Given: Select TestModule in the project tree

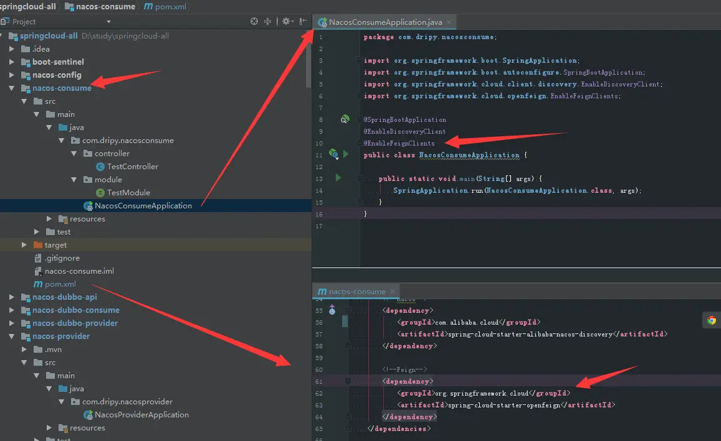Looking at the screenshot, I should [128, 193].
